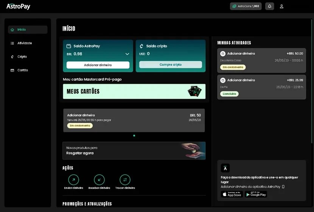Click the wallet icon in Saldo AstroPay

69,46
